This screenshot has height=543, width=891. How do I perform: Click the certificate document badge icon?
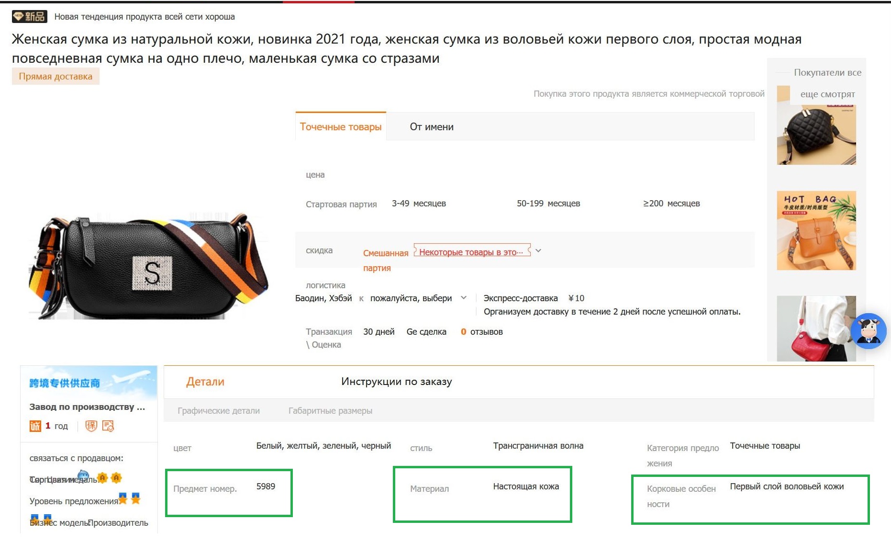[108, 426]
